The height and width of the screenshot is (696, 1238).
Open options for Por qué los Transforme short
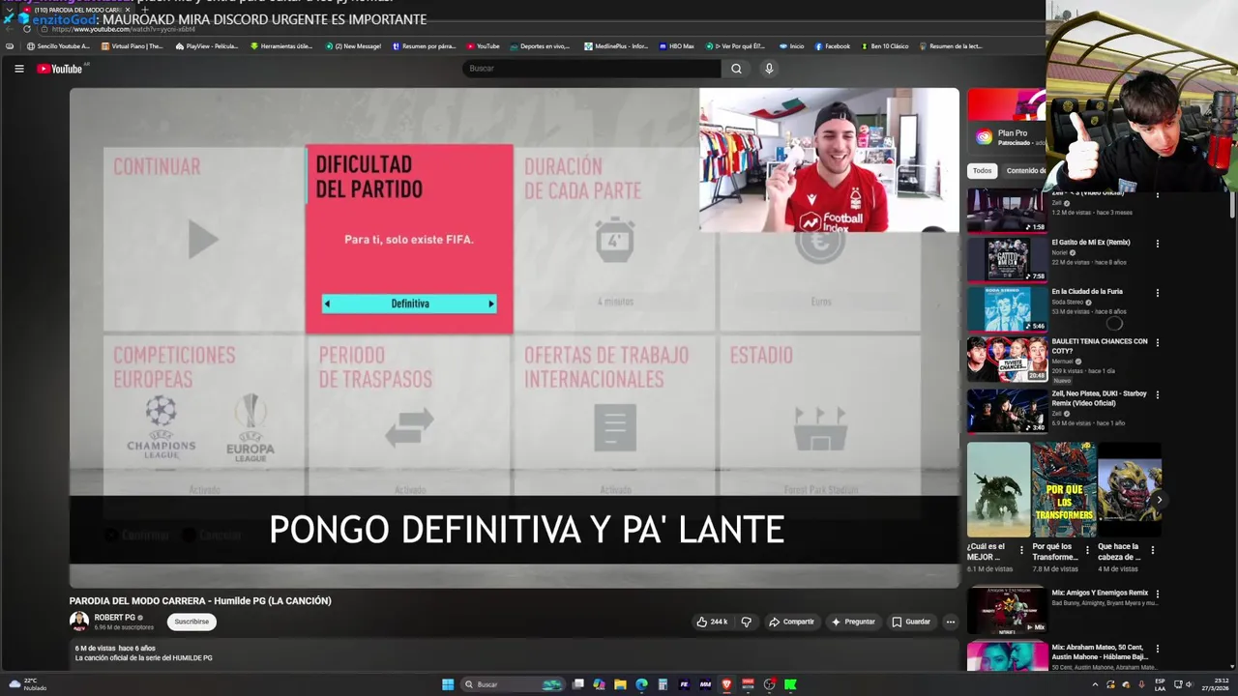[x=1087, y=550]
